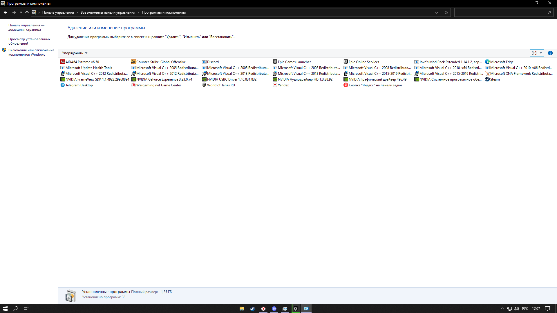Select Панель управления menu item
The image size is (557, 313).
[58, 12]
